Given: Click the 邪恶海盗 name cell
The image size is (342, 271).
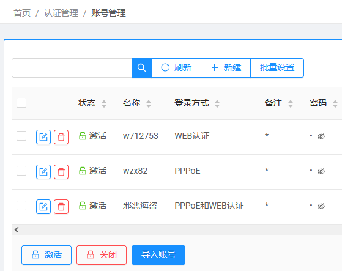Looking at the screenshot, I should [x=140, y=206].
